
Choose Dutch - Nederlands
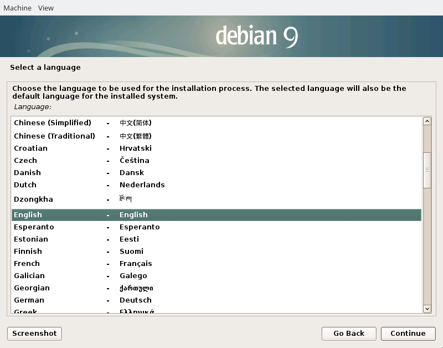coord(217,185)
